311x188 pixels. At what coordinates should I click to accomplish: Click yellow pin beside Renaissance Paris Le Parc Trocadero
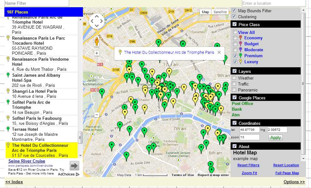click(x=8, y=38)
